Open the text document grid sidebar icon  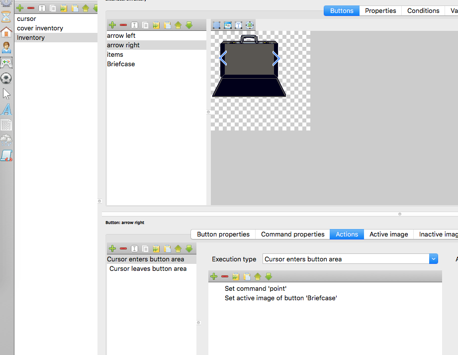[6, 125]
